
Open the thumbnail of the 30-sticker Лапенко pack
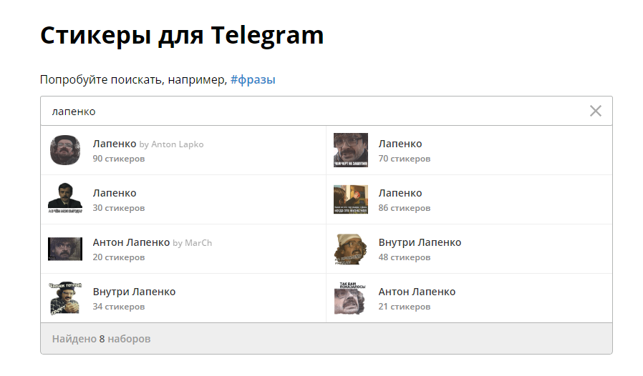64,199
